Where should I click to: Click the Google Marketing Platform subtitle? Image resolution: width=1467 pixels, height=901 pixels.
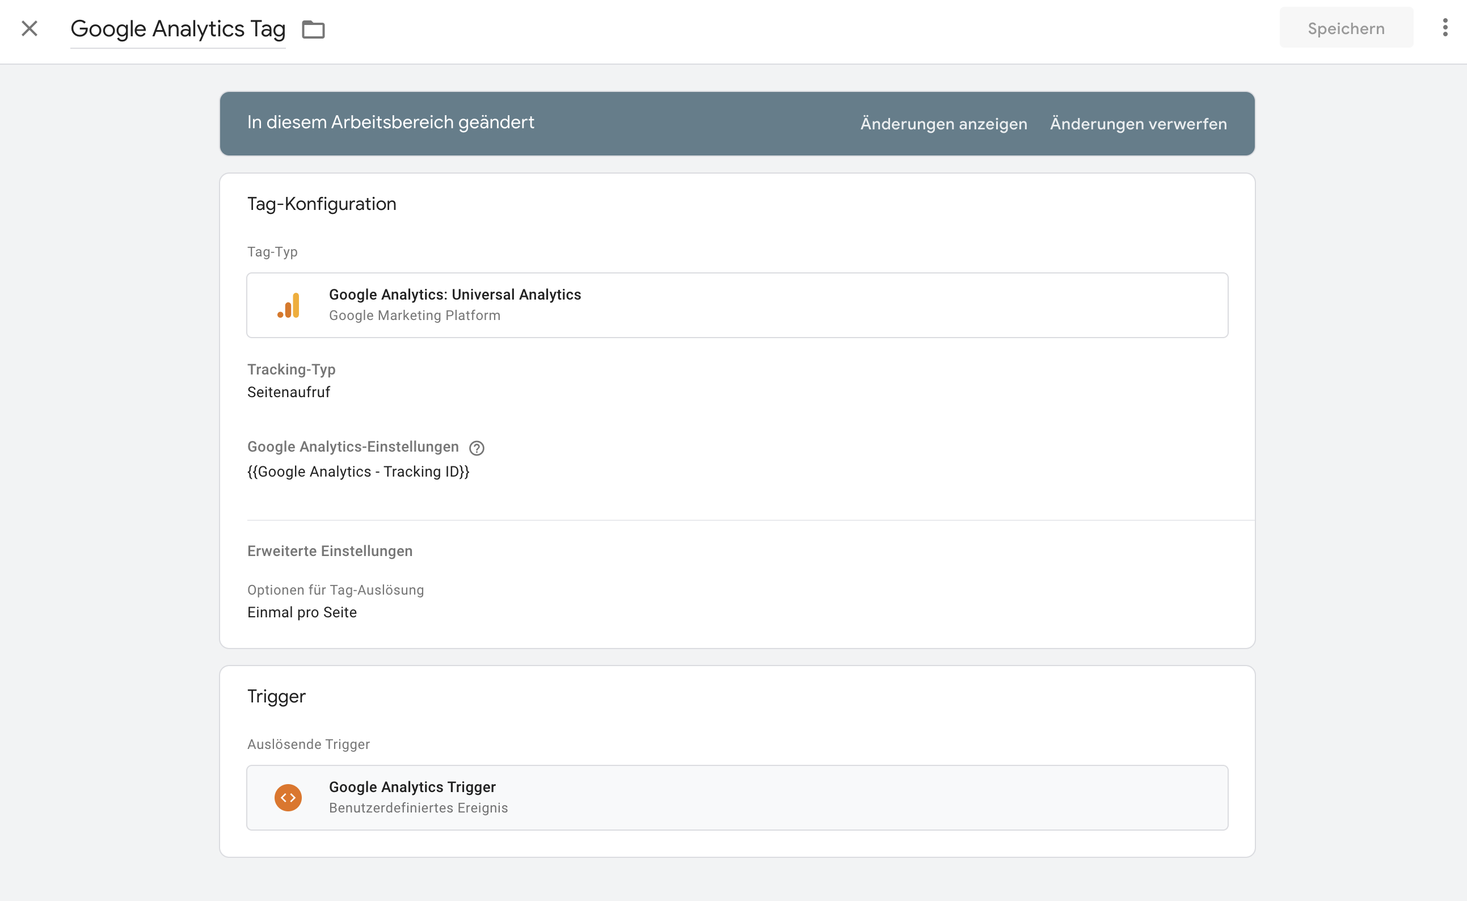point(415,315)
